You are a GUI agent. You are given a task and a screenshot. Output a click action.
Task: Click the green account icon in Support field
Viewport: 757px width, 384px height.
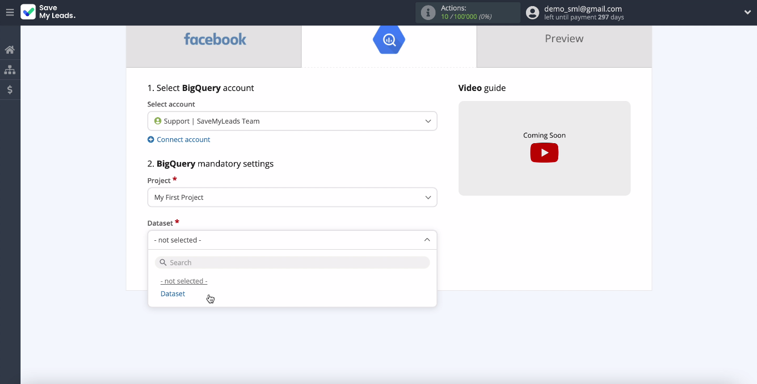158,121
